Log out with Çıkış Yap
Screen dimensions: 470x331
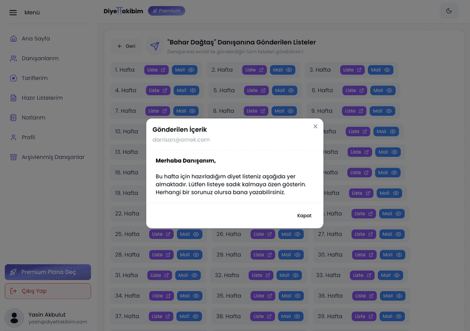(48, 291)
